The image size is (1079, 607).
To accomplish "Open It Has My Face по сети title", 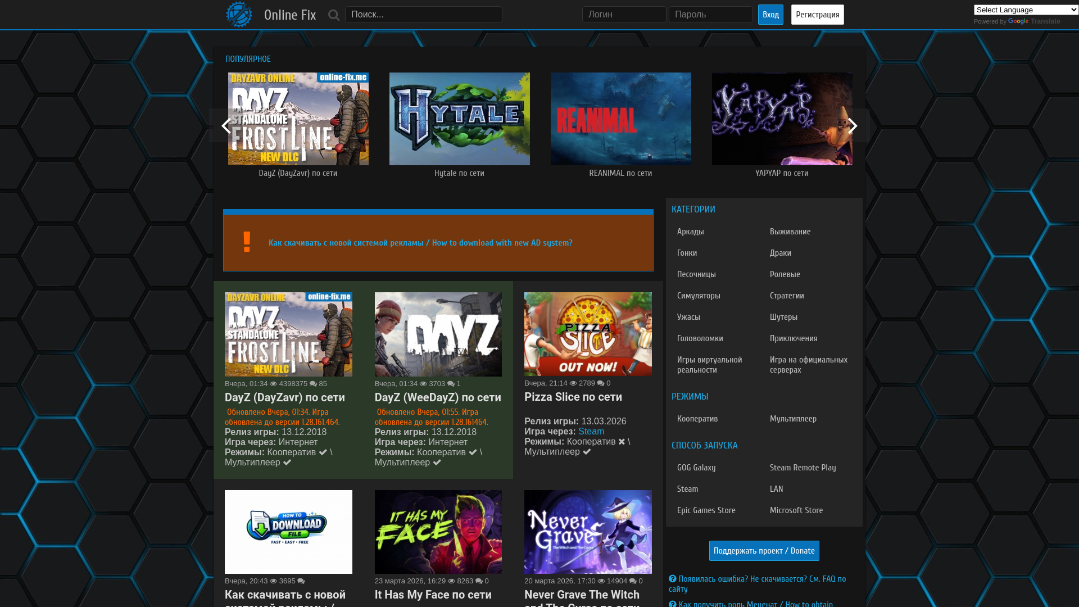I will 433,595.
